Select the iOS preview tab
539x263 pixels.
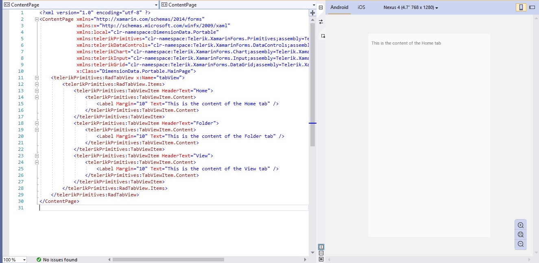point(361,7)
